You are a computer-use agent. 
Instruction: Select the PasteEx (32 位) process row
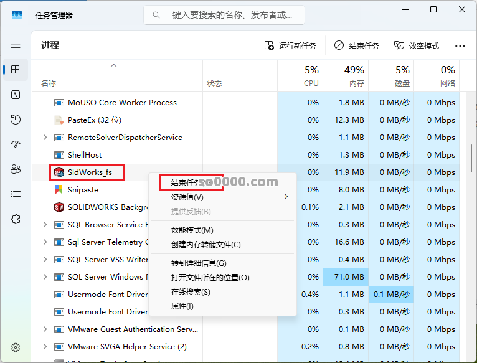(245, 120)
